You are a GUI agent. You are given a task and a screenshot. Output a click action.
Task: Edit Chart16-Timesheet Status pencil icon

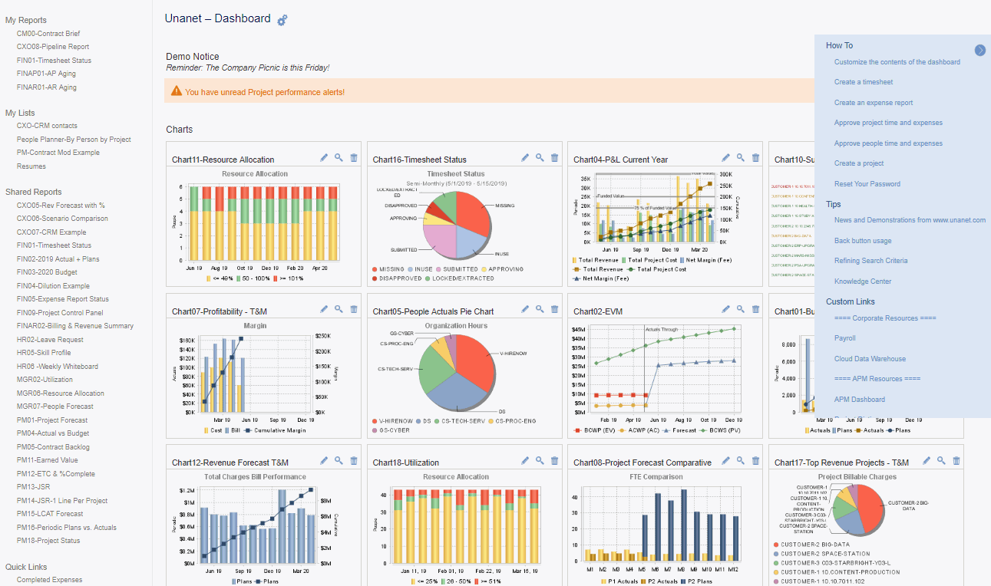coord(525,157)
